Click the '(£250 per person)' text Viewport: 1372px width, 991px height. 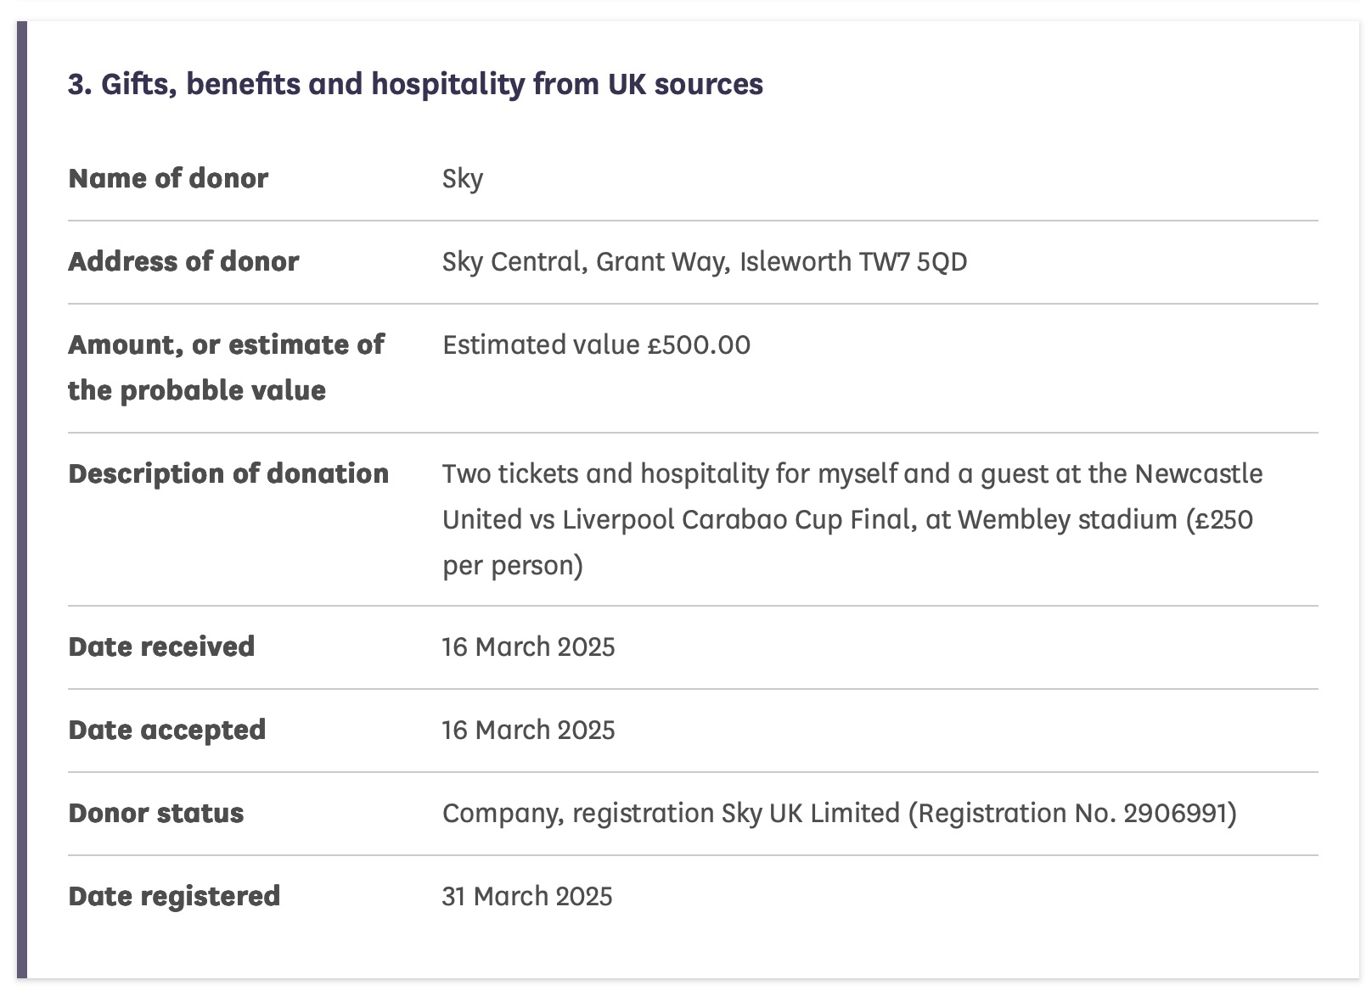(x=513, y=565)
